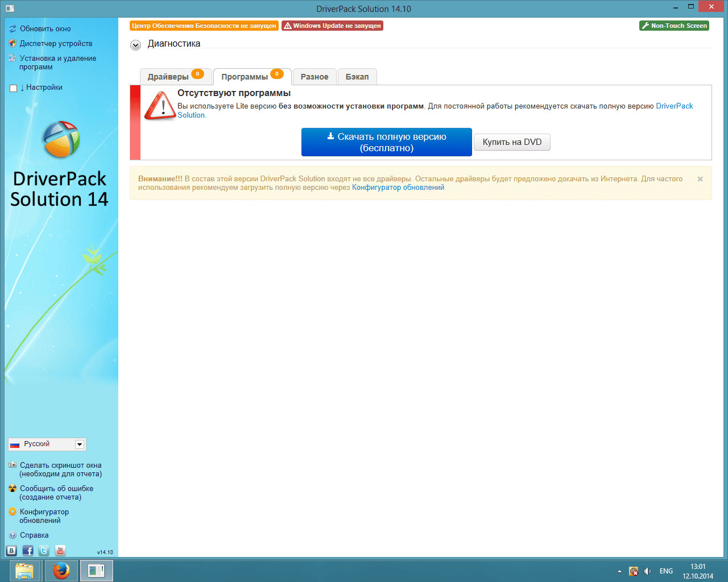Click Сообщить об ошибке link
This screenshot has height=582, width=728.
point(56,493)
